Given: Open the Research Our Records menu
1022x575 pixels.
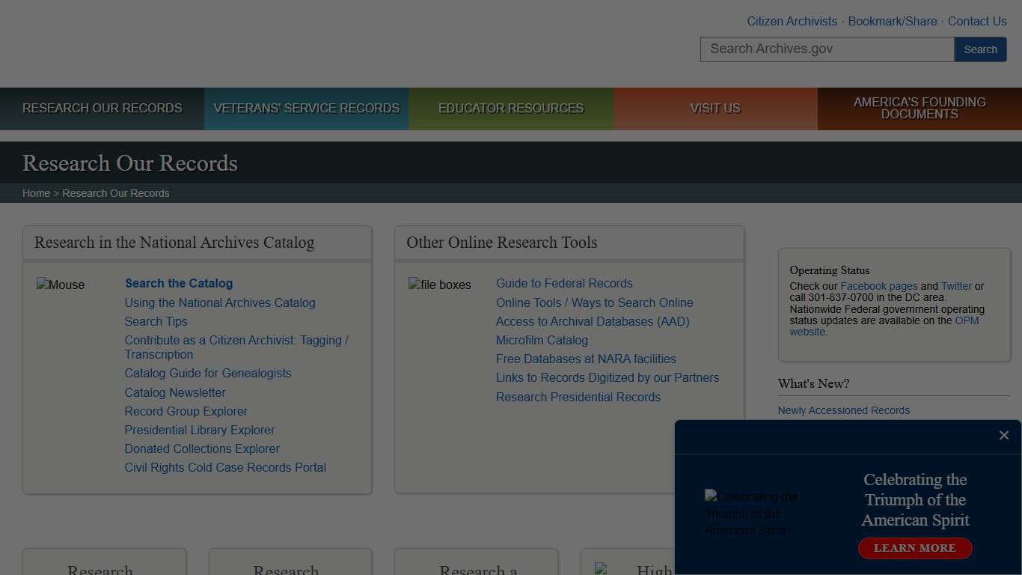Looking at the screenshot, I should coord(102,109).
